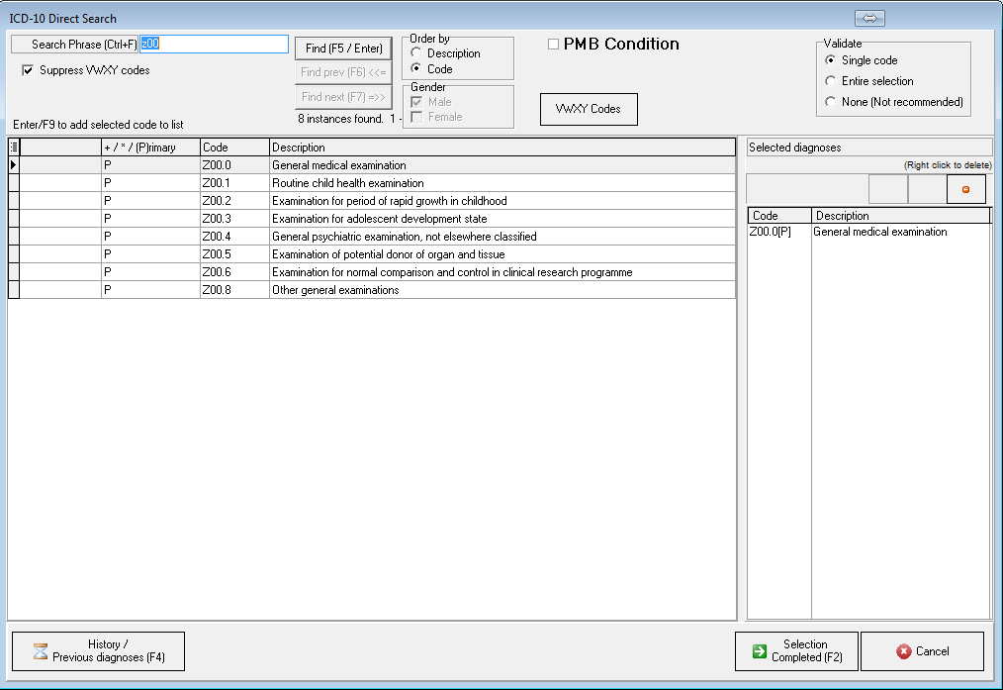Click the Find (F5 / Enter) button

[x=343, y=49]
